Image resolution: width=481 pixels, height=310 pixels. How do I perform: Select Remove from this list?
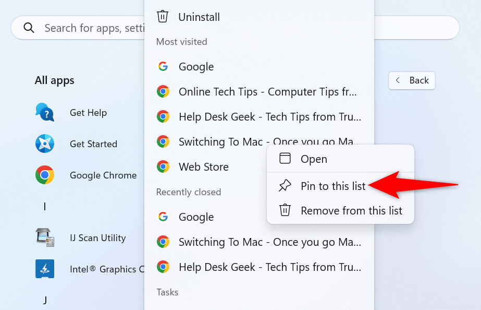coord(351,211)
